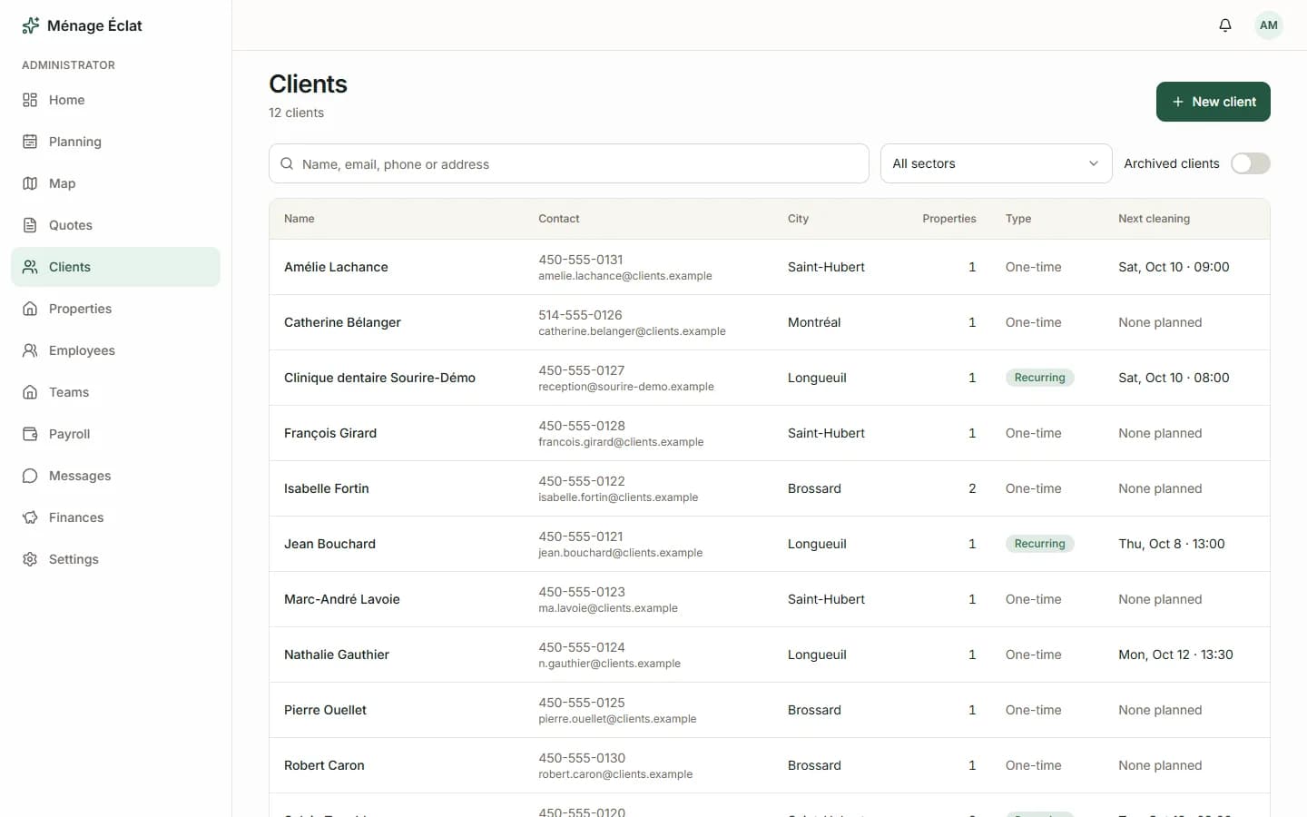The height and width of the screenshot is (817, 1307).
Task: Click Nathalie Gauthier's Mon, Oct 12 cleaning time
Action: pyautogui.click(x=1175, y=655)
